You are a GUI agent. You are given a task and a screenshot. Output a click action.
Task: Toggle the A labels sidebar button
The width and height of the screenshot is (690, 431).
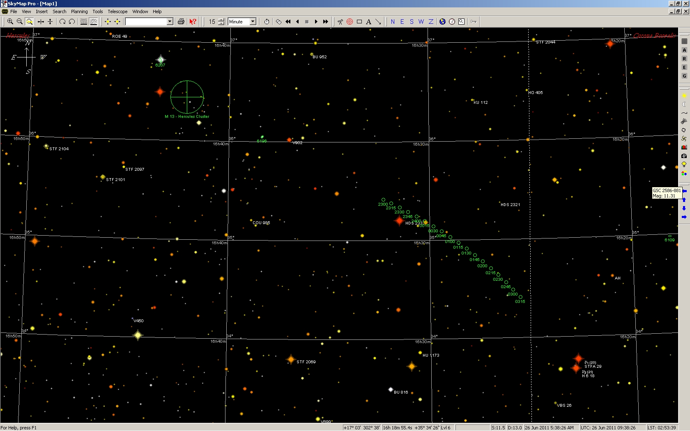click(684, 50)
